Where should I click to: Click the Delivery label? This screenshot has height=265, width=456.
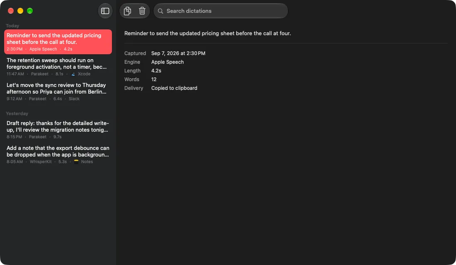pyautogui.click(x=133, y=88)
